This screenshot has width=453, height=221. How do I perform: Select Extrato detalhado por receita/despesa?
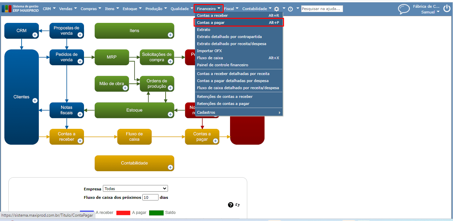(239, 44)
